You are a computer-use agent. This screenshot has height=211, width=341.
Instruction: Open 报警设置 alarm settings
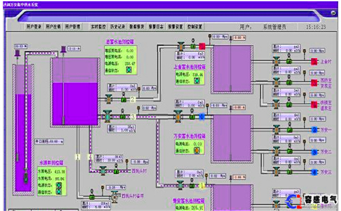click(175, 26)
